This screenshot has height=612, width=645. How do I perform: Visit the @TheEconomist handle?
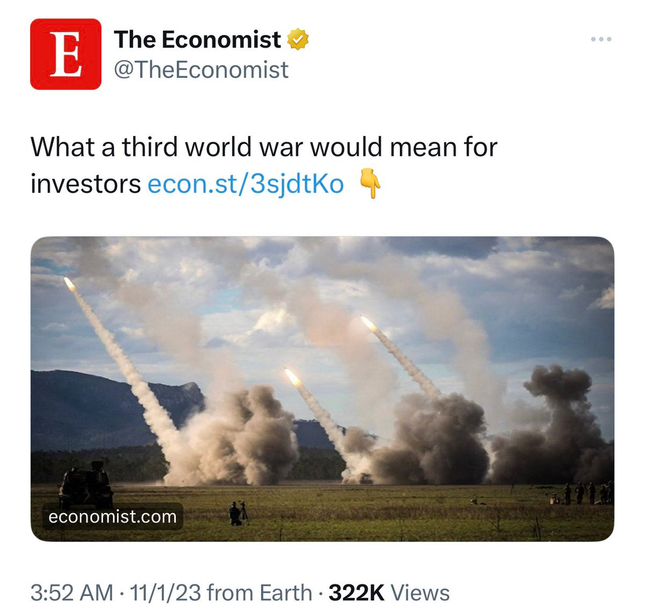point(201,70)
